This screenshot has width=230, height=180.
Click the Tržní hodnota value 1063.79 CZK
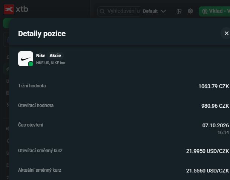(213, 86)
